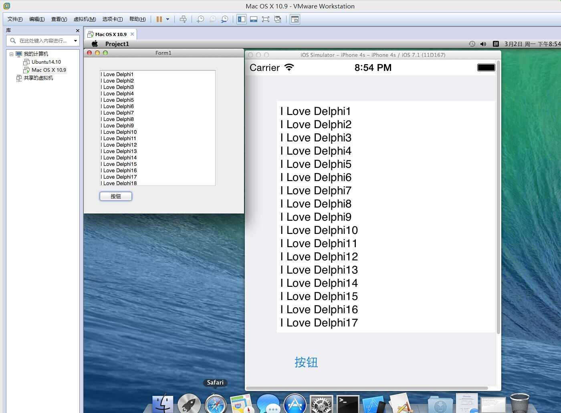Image resolution: width=561 pixels, height=413 pixels.
Task: Toggle the library sidebar view icon
Action: 242,19
